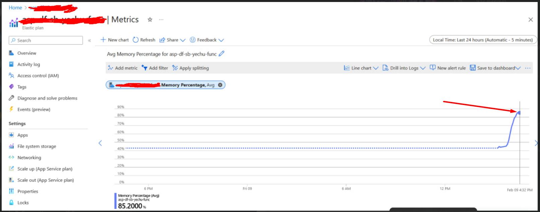Screen dimensions: 540x212
Task: Click the purple Tags icon
Action: [11, 87]
